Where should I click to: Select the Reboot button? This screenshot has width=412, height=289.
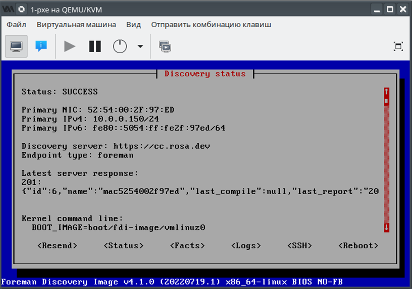(x=358, y=246)
